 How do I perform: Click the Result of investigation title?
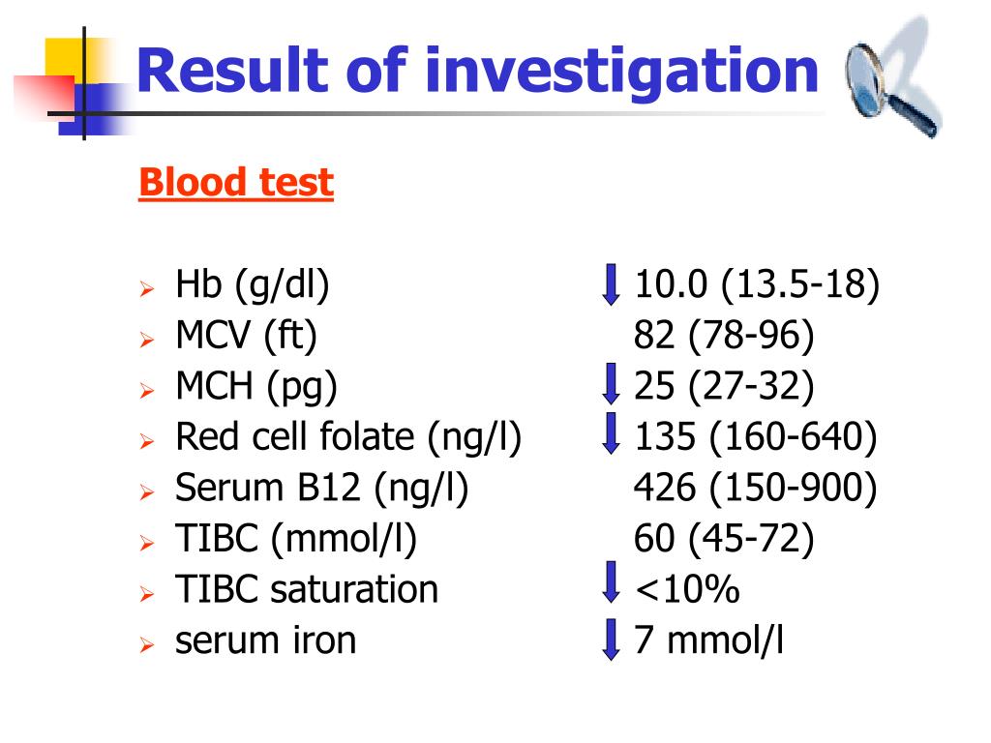[477, 71]
